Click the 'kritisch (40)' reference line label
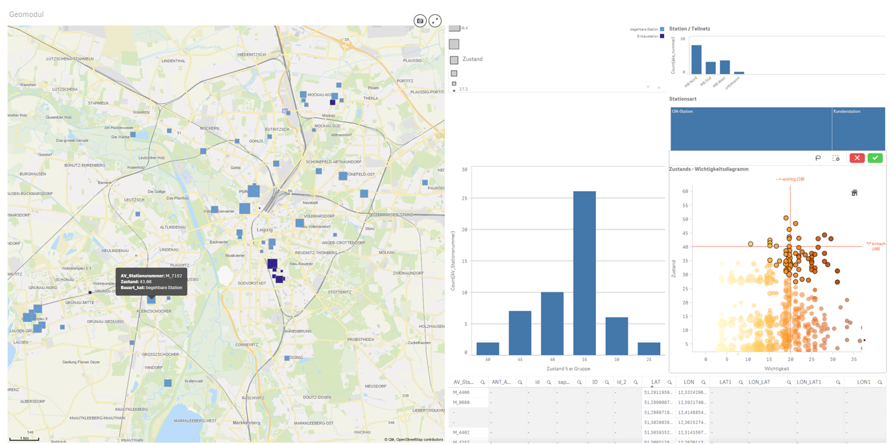The height and width of the screenshot is (444, 893). pyautogui.click(x=875, y=246)
